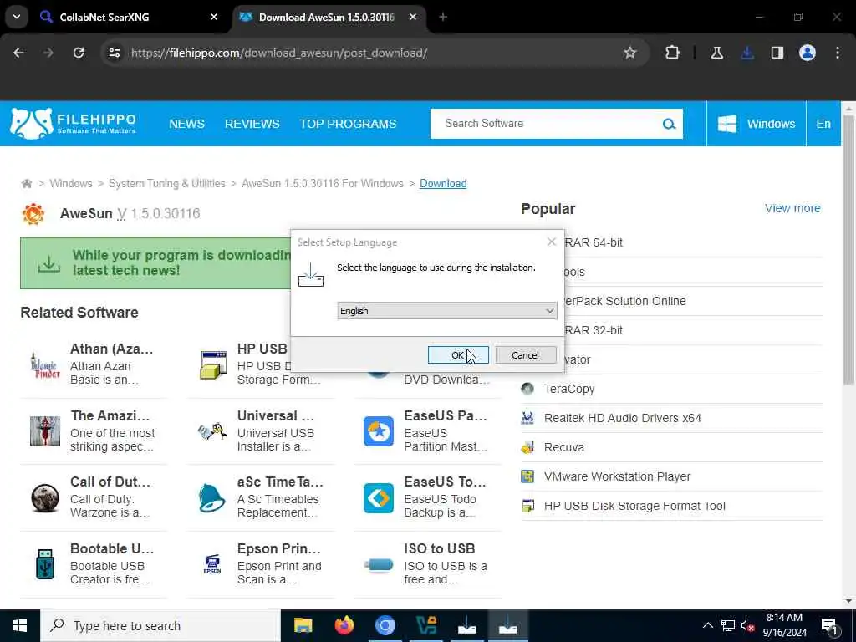Switch to CollabNet SearXNG tab
This screenshot has width=856, height=642.
pyautogui.click(x=130, y=17)
